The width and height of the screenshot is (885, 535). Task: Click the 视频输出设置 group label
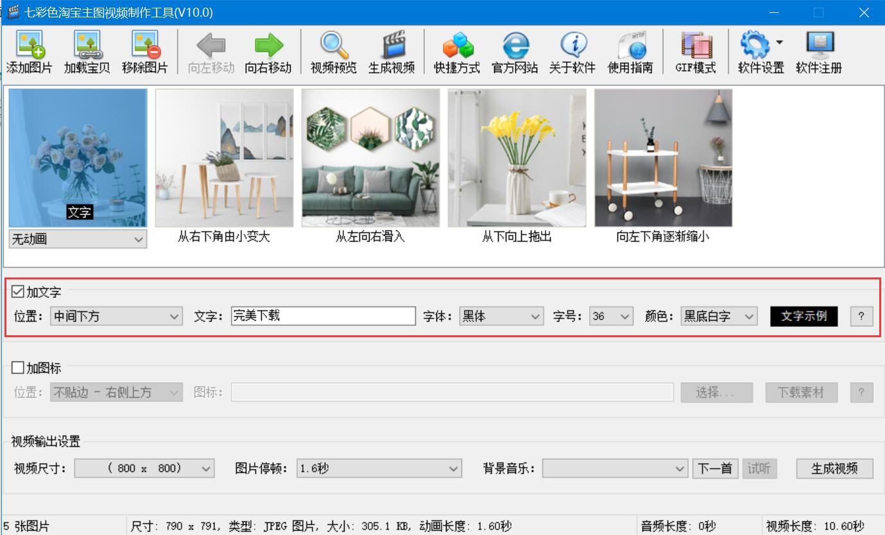click(x=46, y=441)
